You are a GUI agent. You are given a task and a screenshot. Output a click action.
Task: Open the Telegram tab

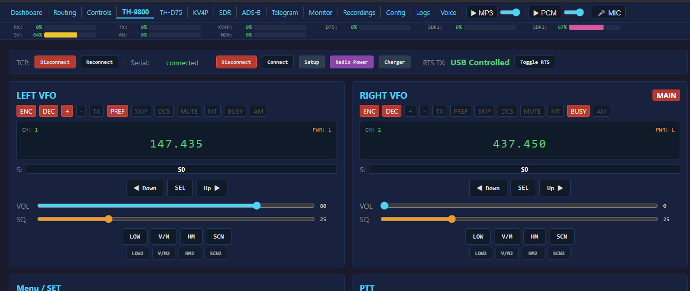pyautogui.click(x=285, y=12)
